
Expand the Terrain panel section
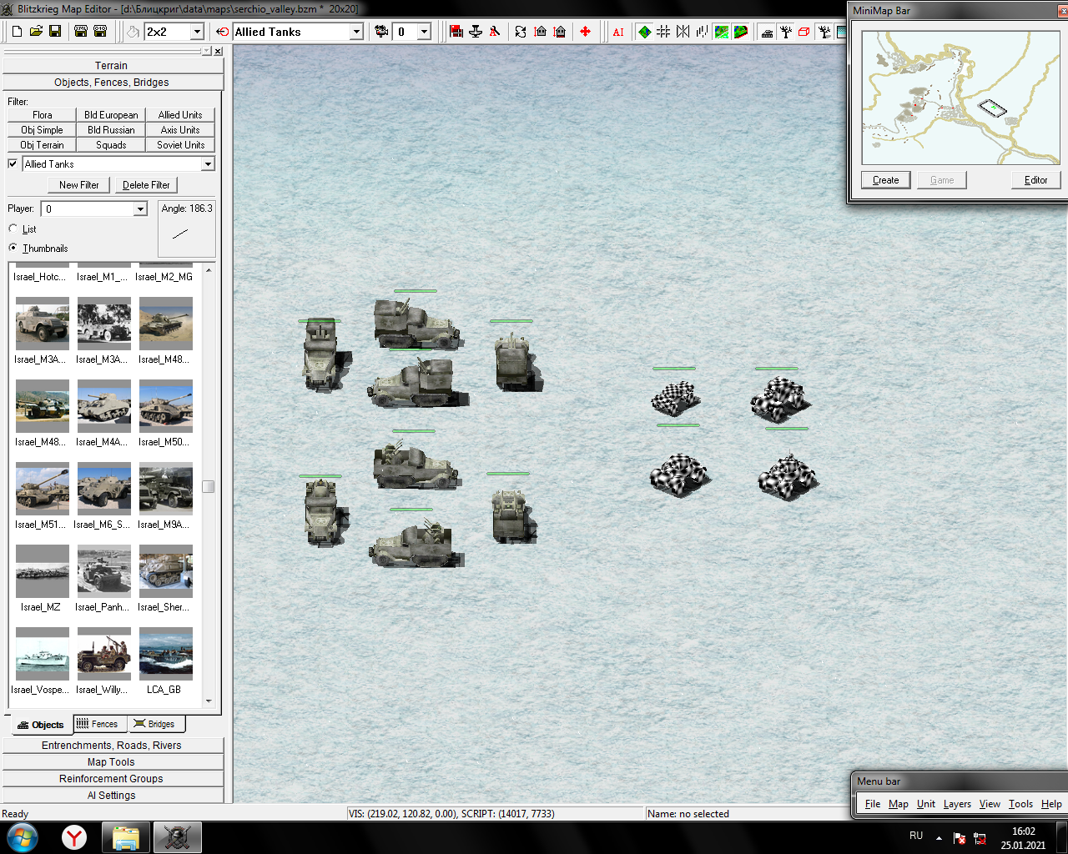click(x=111, y=66)
